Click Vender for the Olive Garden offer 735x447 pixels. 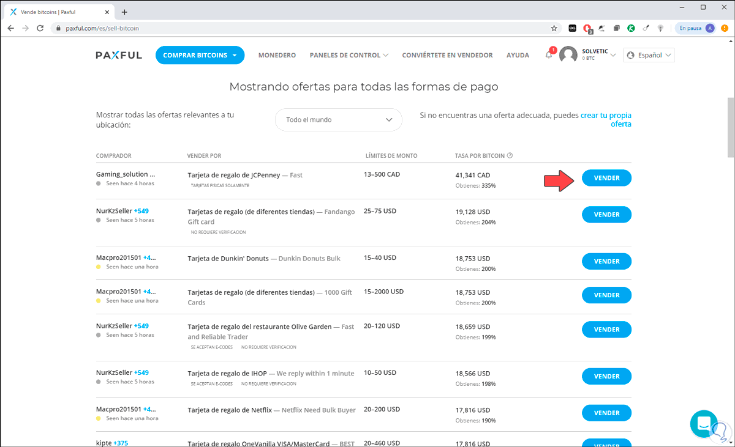pos(606,330)
